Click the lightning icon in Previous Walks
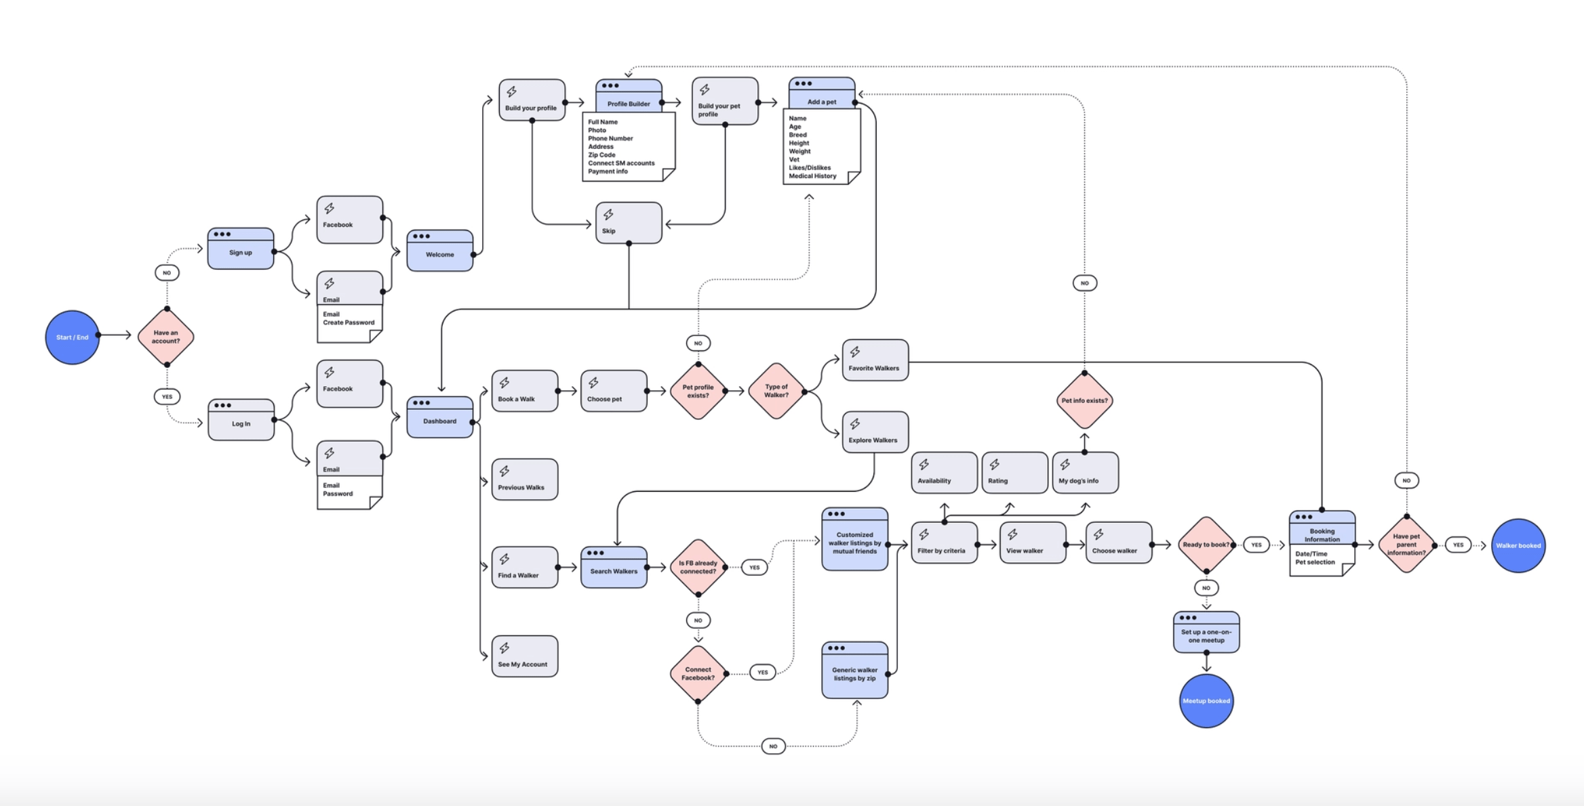This screenshot has width=1584, height=806. pyautogui.click(x=504, y=471)
